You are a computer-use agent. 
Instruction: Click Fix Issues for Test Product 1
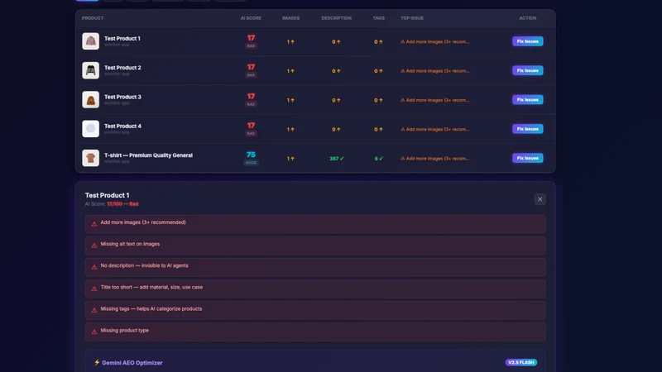tap(527, 41)
